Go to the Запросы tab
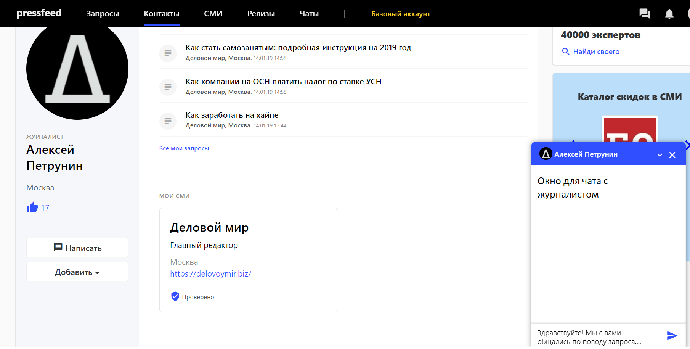 pyautogui.click(x=103, y=14)
